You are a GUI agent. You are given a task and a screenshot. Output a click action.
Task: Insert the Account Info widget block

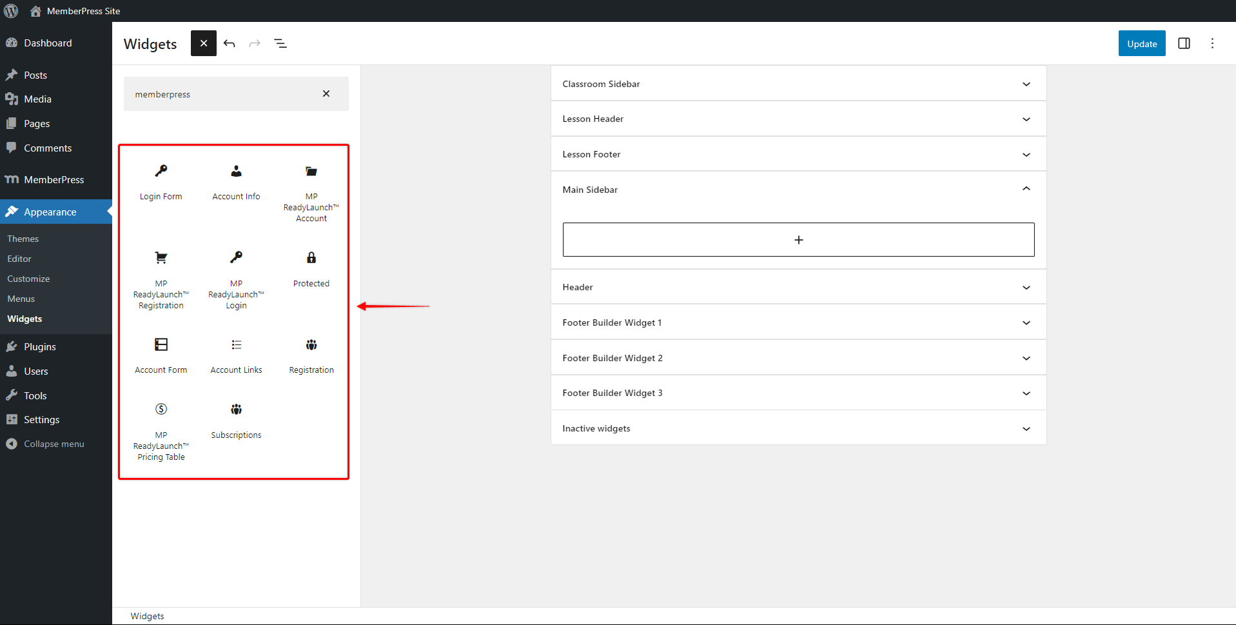[x=236, y=183]
